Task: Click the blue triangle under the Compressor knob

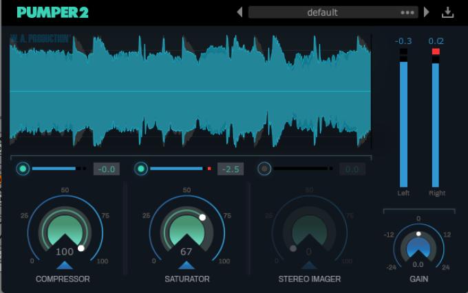Action: 65,266
